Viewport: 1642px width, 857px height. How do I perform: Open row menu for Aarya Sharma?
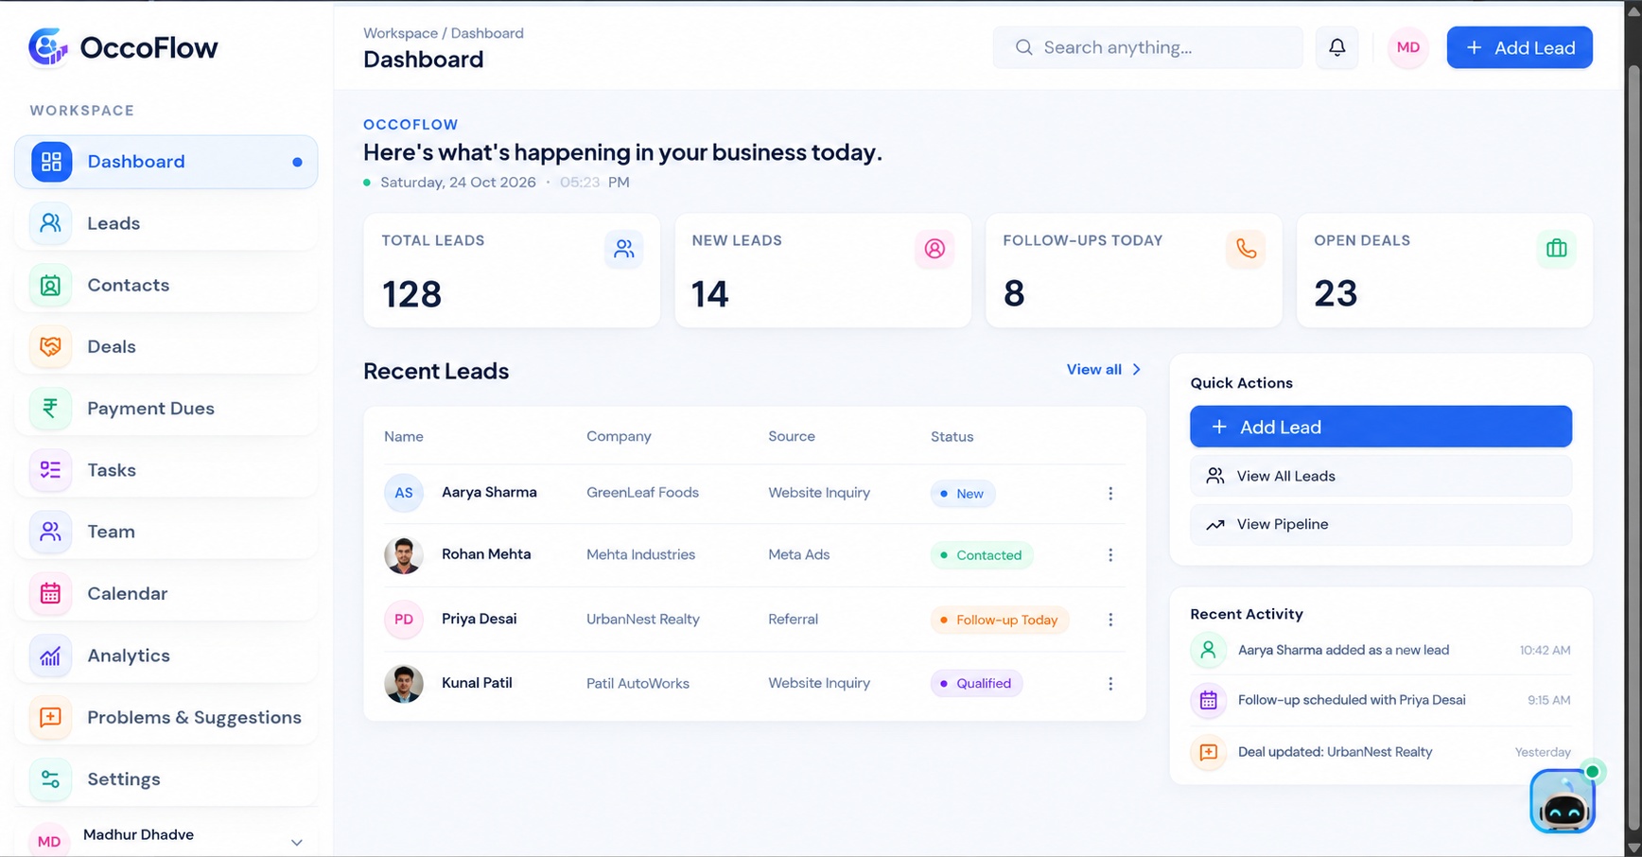[x=1110, y=494]
